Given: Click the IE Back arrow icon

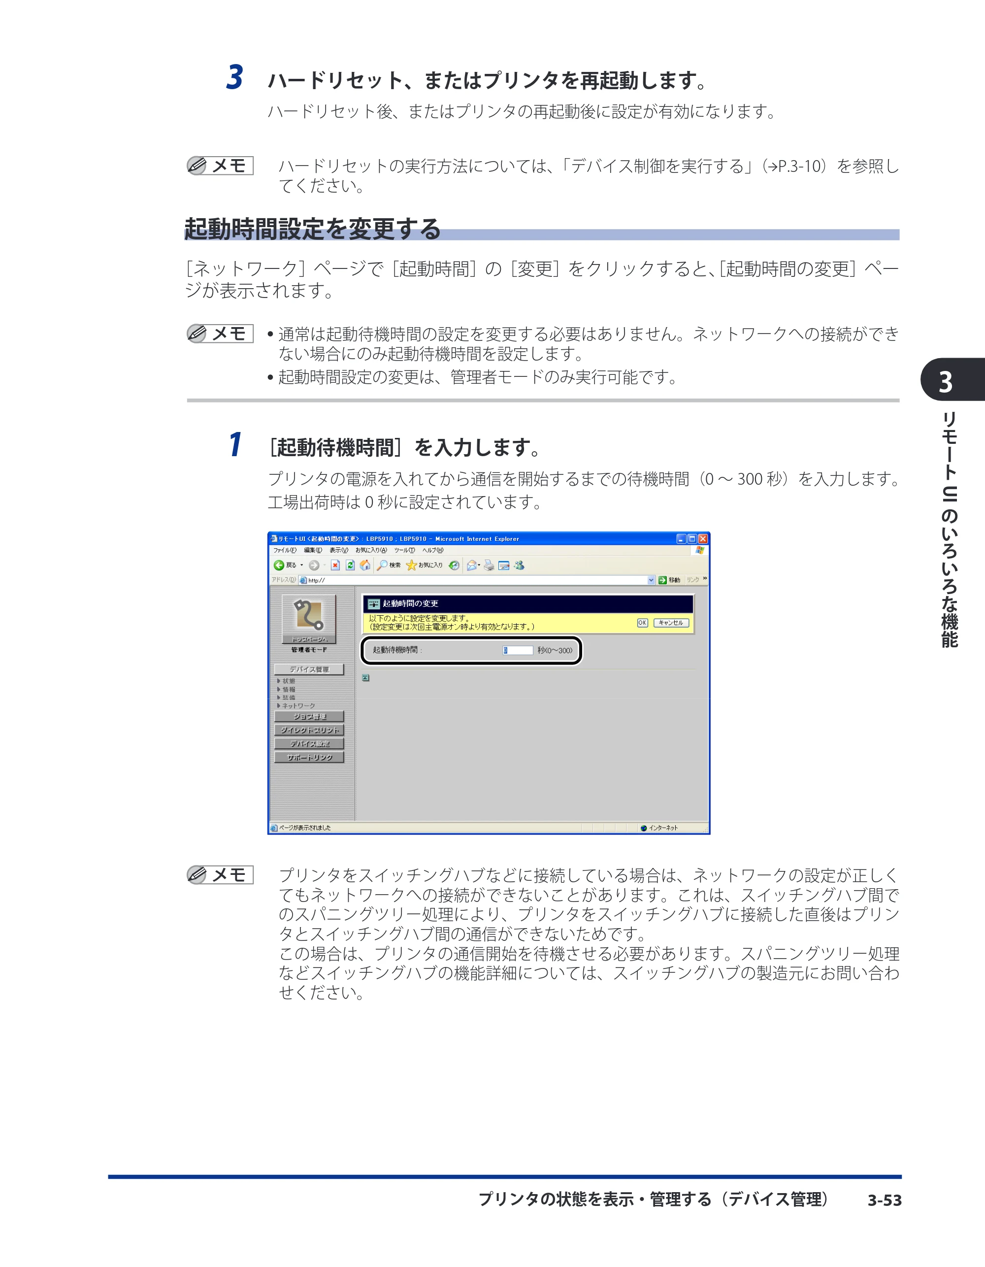Looking at the screenshot, I should (279, 565).
